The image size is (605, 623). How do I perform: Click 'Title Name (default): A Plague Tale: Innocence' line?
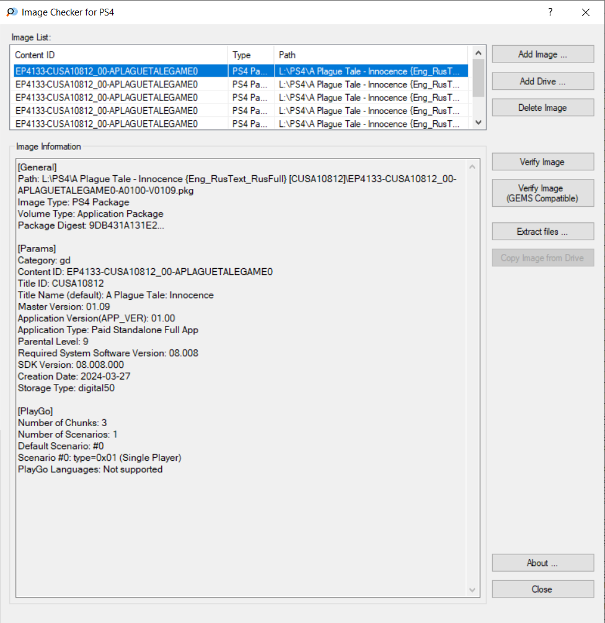[x=116, y=295]
